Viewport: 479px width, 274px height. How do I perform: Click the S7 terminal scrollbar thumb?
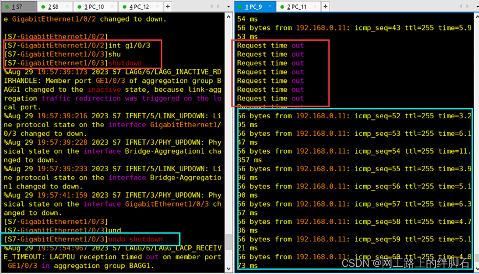pyautogui.click(x=229, y=242)
